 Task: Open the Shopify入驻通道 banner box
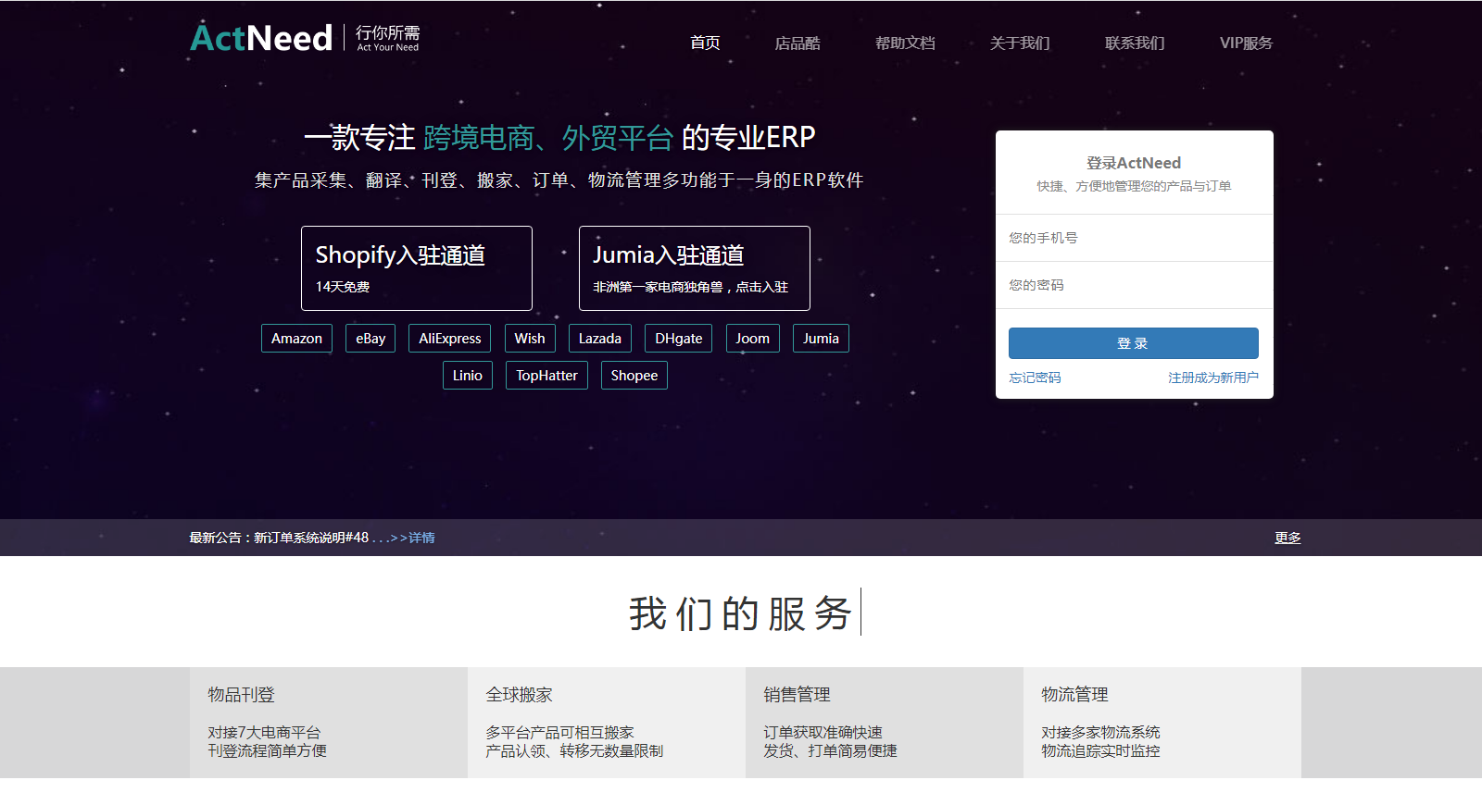417,268
